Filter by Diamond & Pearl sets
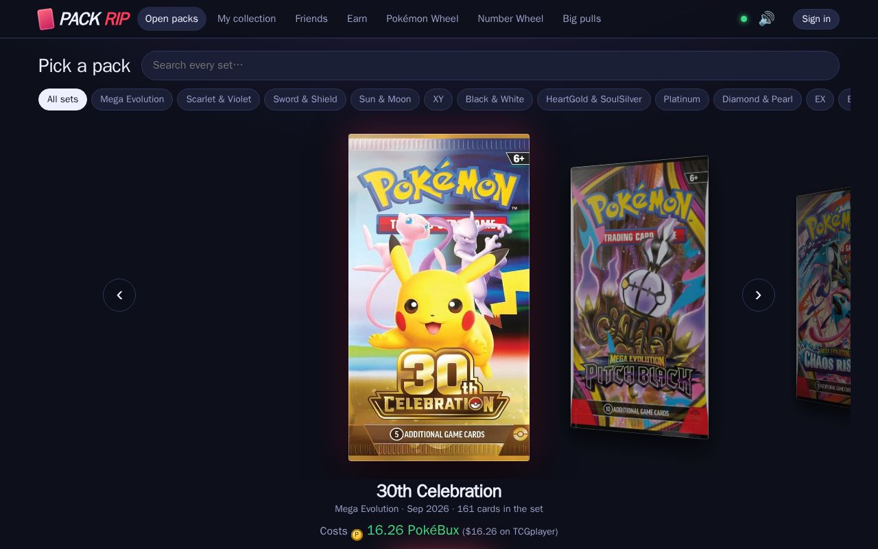 [757, 100]
